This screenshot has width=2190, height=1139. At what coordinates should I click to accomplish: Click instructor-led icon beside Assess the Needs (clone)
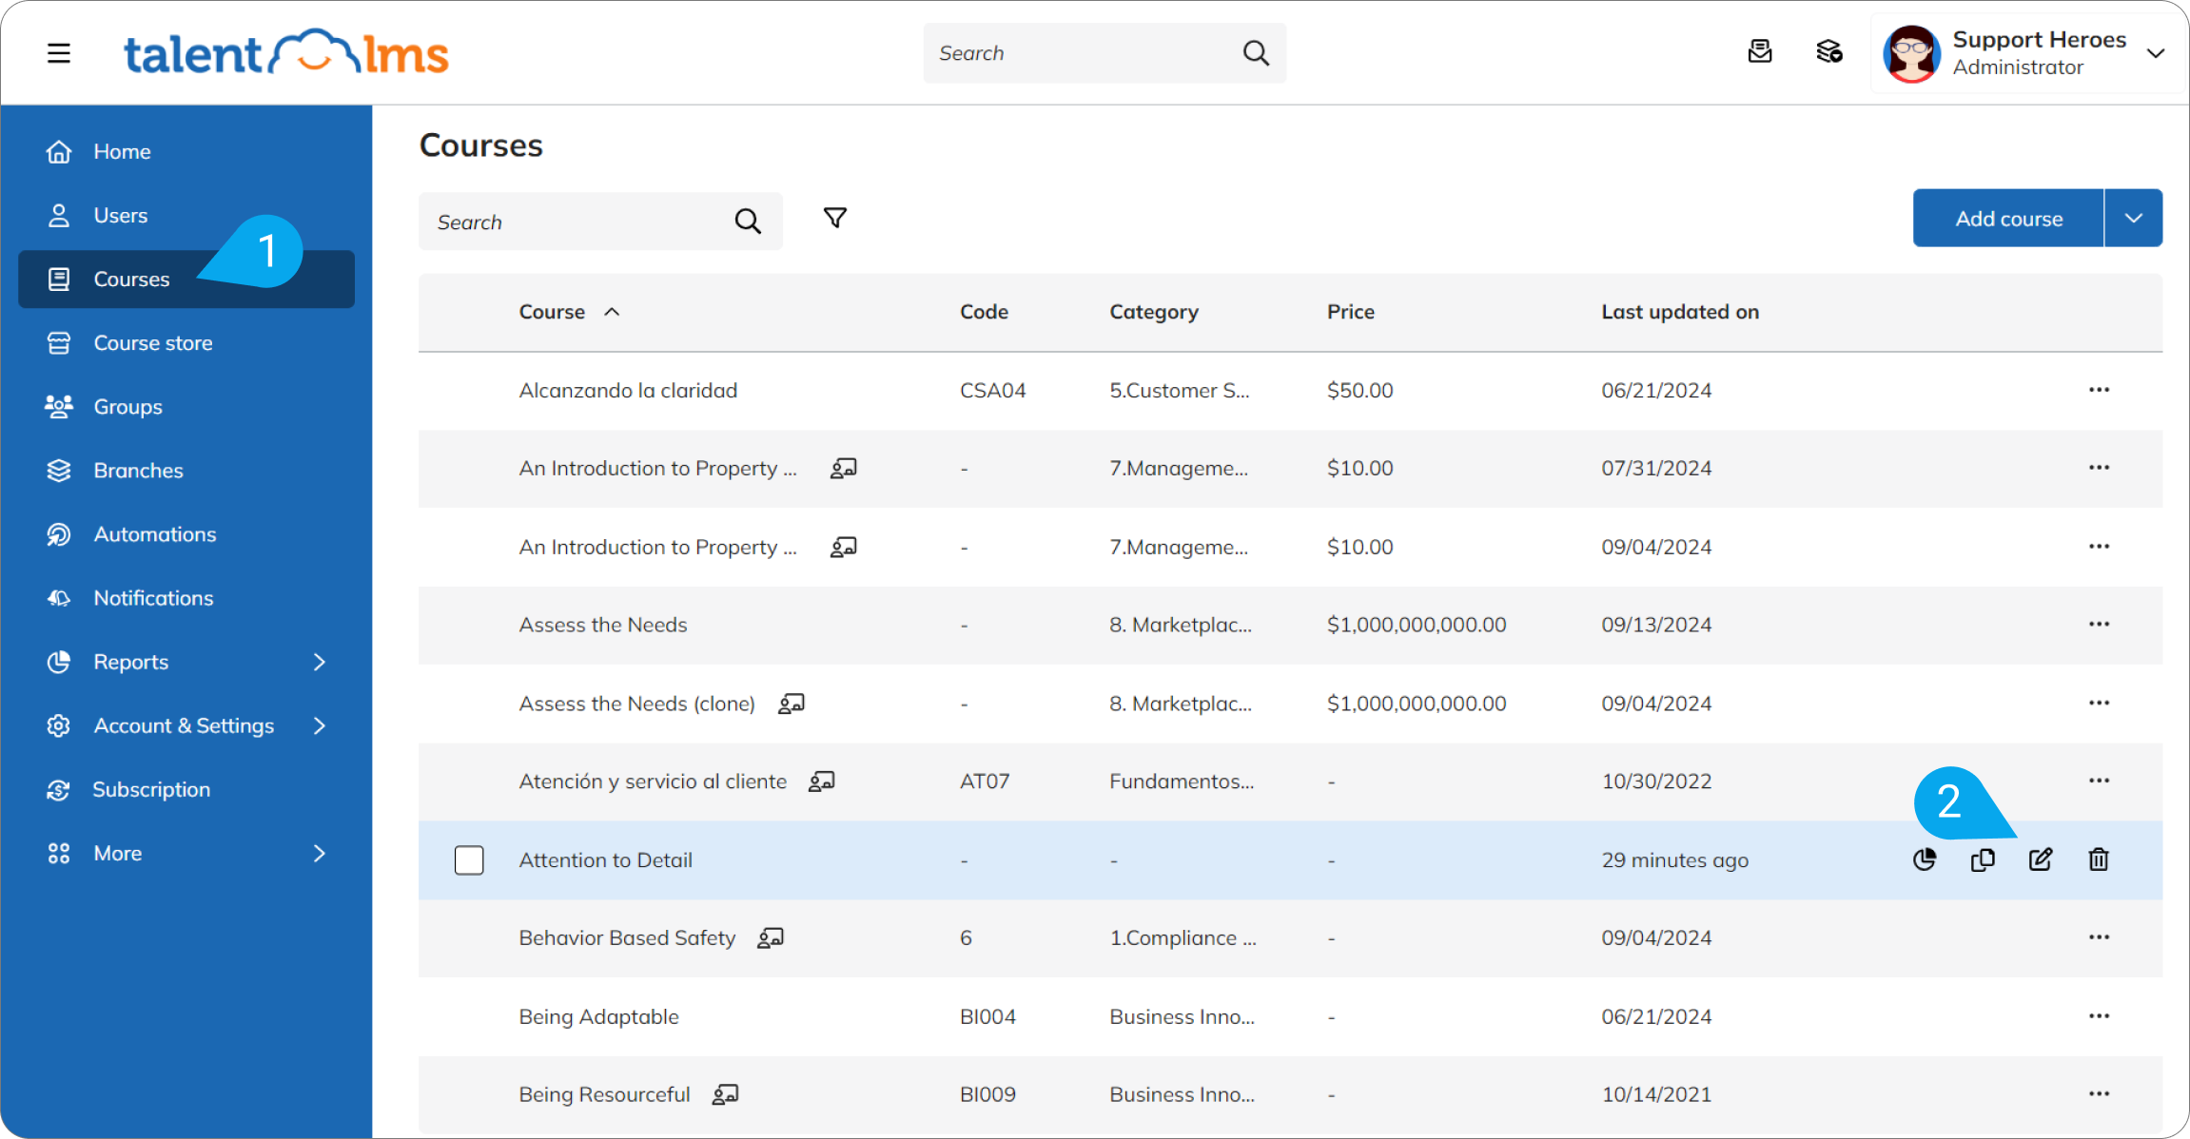[x=792, y=704]
